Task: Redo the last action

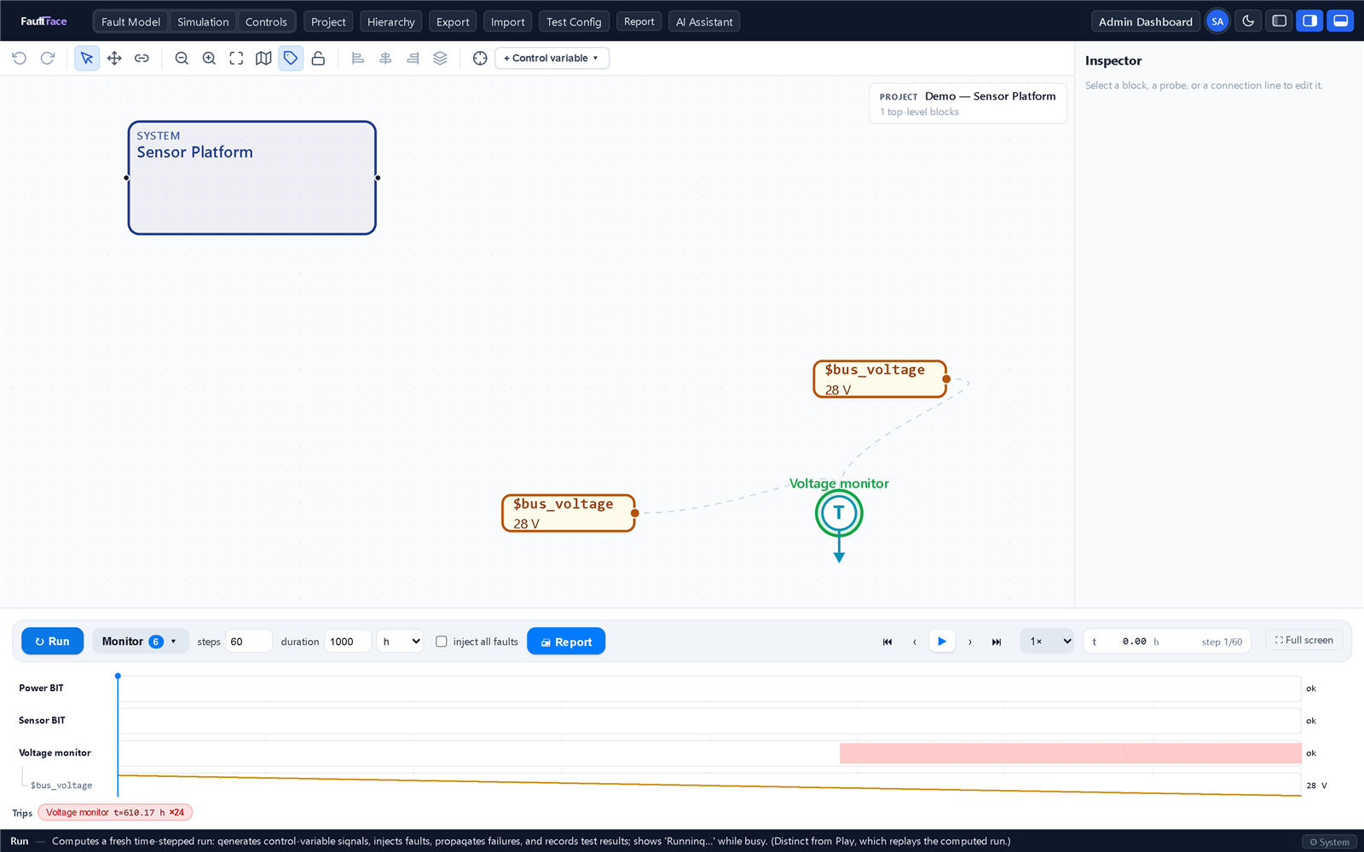Action: coord(48,58)
